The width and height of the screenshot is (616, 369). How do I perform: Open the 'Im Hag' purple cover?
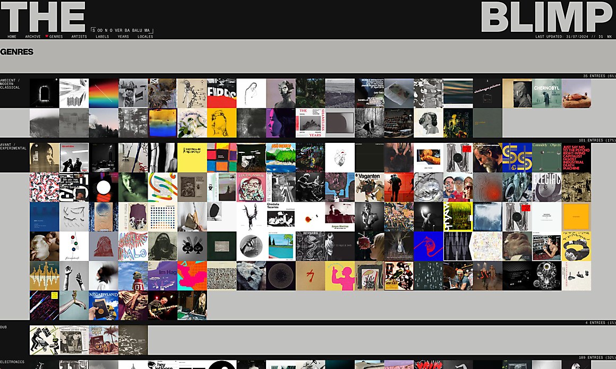pos(162,276)
